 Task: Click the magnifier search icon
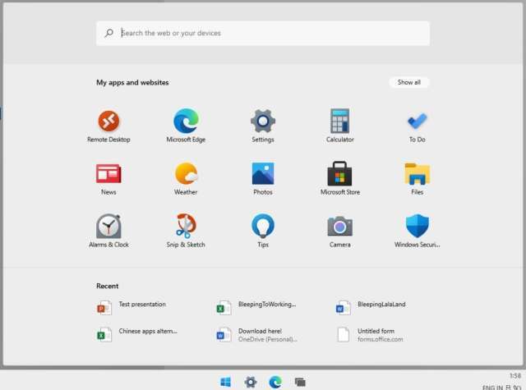[x=108, y=33]
